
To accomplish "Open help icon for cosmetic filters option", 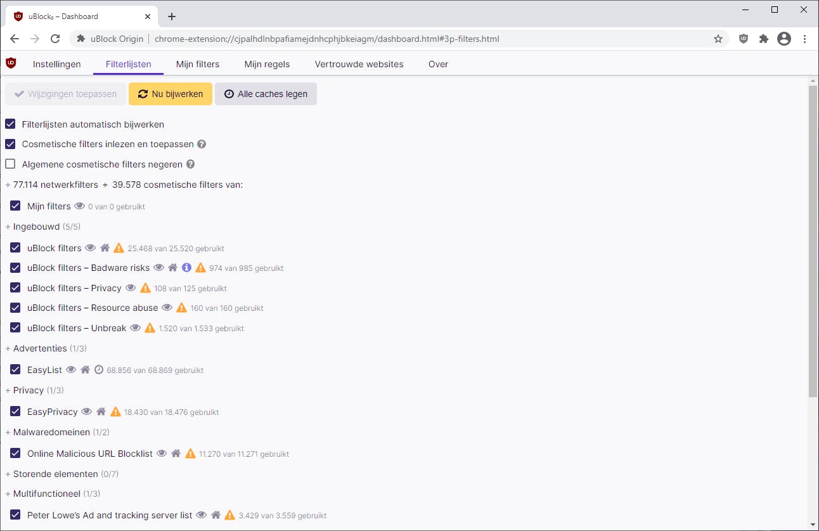I will click(202, 144).
